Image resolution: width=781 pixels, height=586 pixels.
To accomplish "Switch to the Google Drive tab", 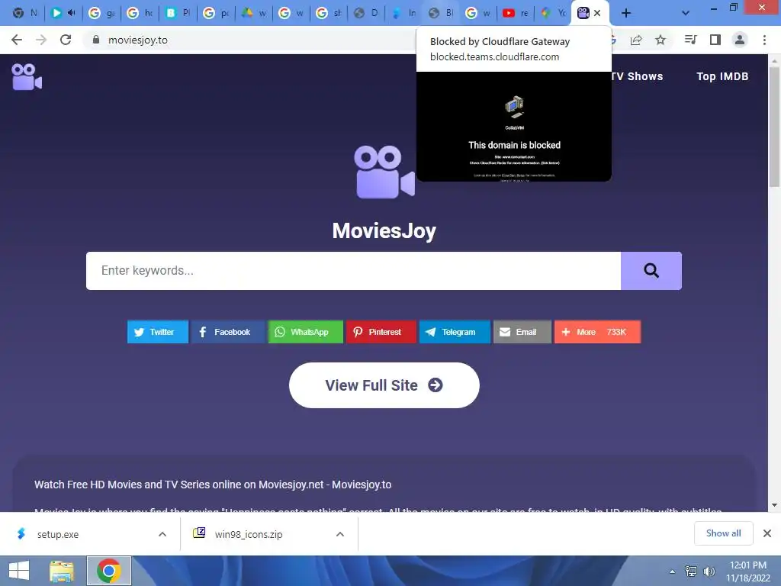I will pos(253,13).
